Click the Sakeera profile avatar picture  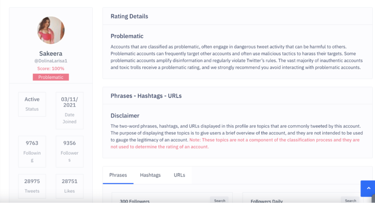51,30
